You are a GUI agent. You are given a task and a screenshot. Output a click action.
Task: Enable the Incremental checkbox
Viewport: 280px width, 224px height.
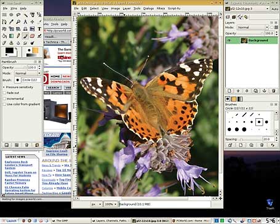click(x=4, y=98)
